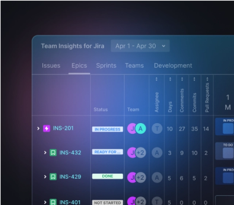Open the Sprints tab
Viewport: 234px width, 205px height.
tap(106, 66)
